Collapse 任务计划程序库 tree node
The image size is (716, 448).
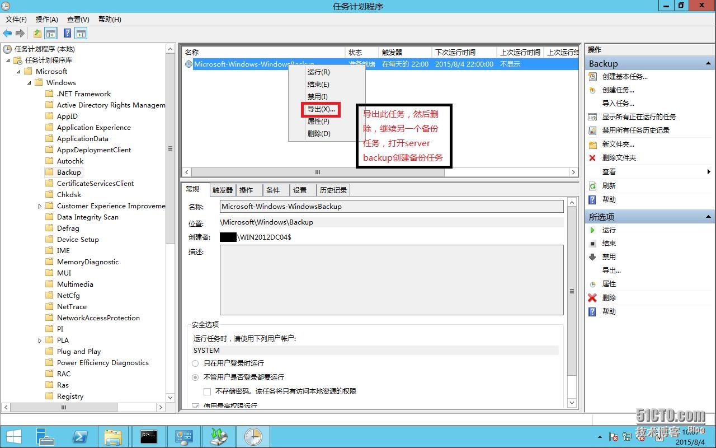point(8,60)
